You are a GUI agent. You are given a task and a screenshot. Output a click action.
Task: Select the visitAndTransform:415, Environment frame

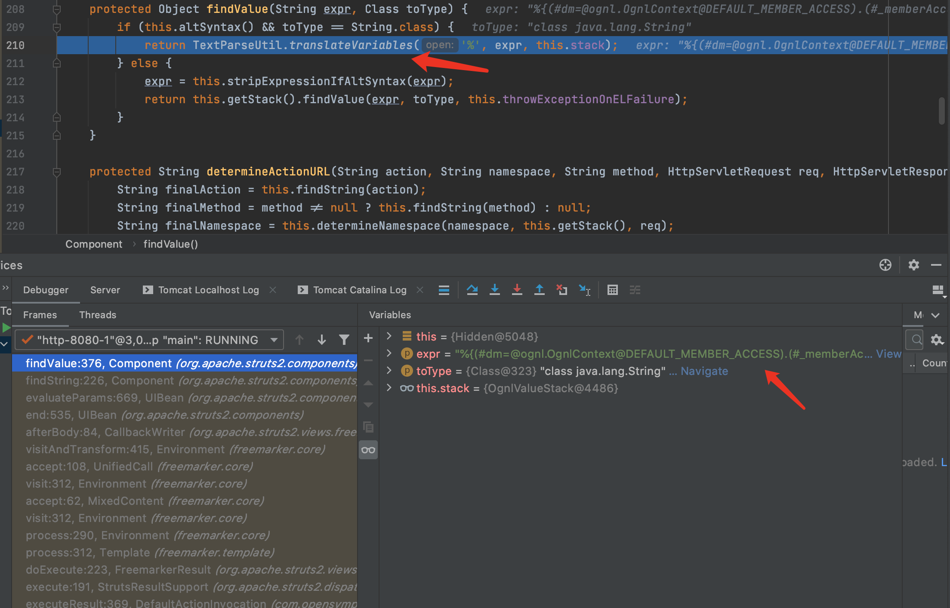(185, 449)
